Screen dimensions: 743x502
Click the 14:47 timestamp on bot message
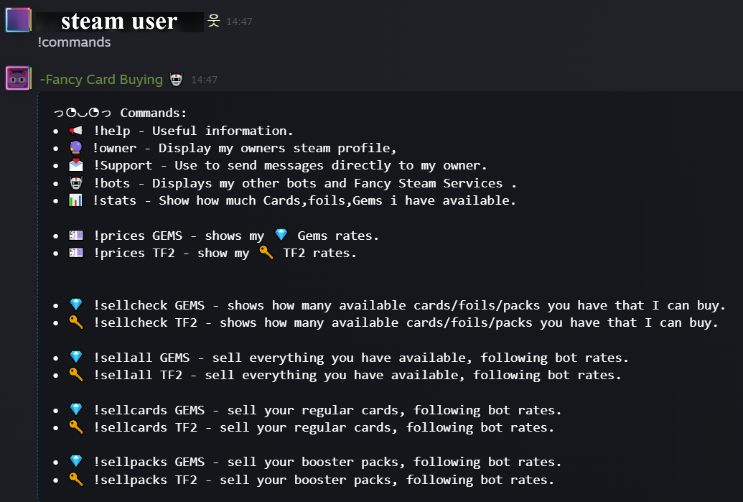[204, 80]
